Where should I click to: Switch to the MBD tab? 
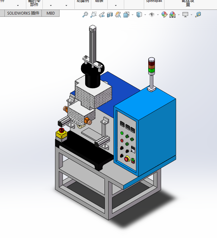[x=51, y=13]
